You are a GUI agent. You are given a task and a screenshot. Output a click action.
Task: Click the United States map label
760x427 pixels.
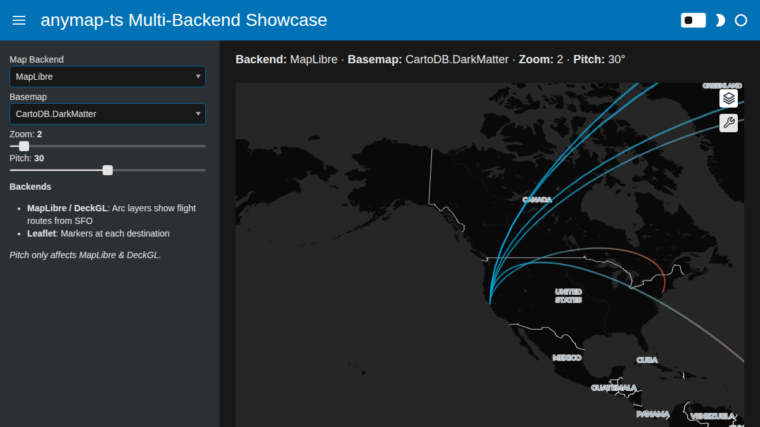568,295
